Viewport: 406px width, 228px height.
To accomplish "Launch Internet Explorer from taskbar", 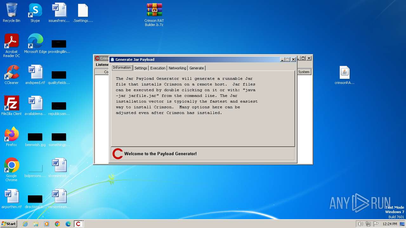I will tap(25, 224).
